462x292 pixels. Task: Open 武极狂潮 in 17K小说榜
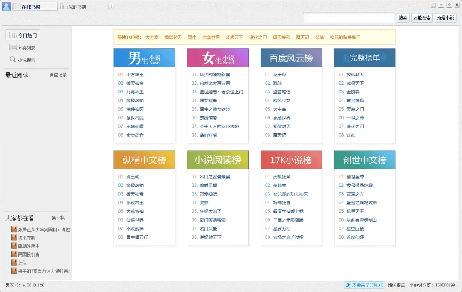(281, 176)
